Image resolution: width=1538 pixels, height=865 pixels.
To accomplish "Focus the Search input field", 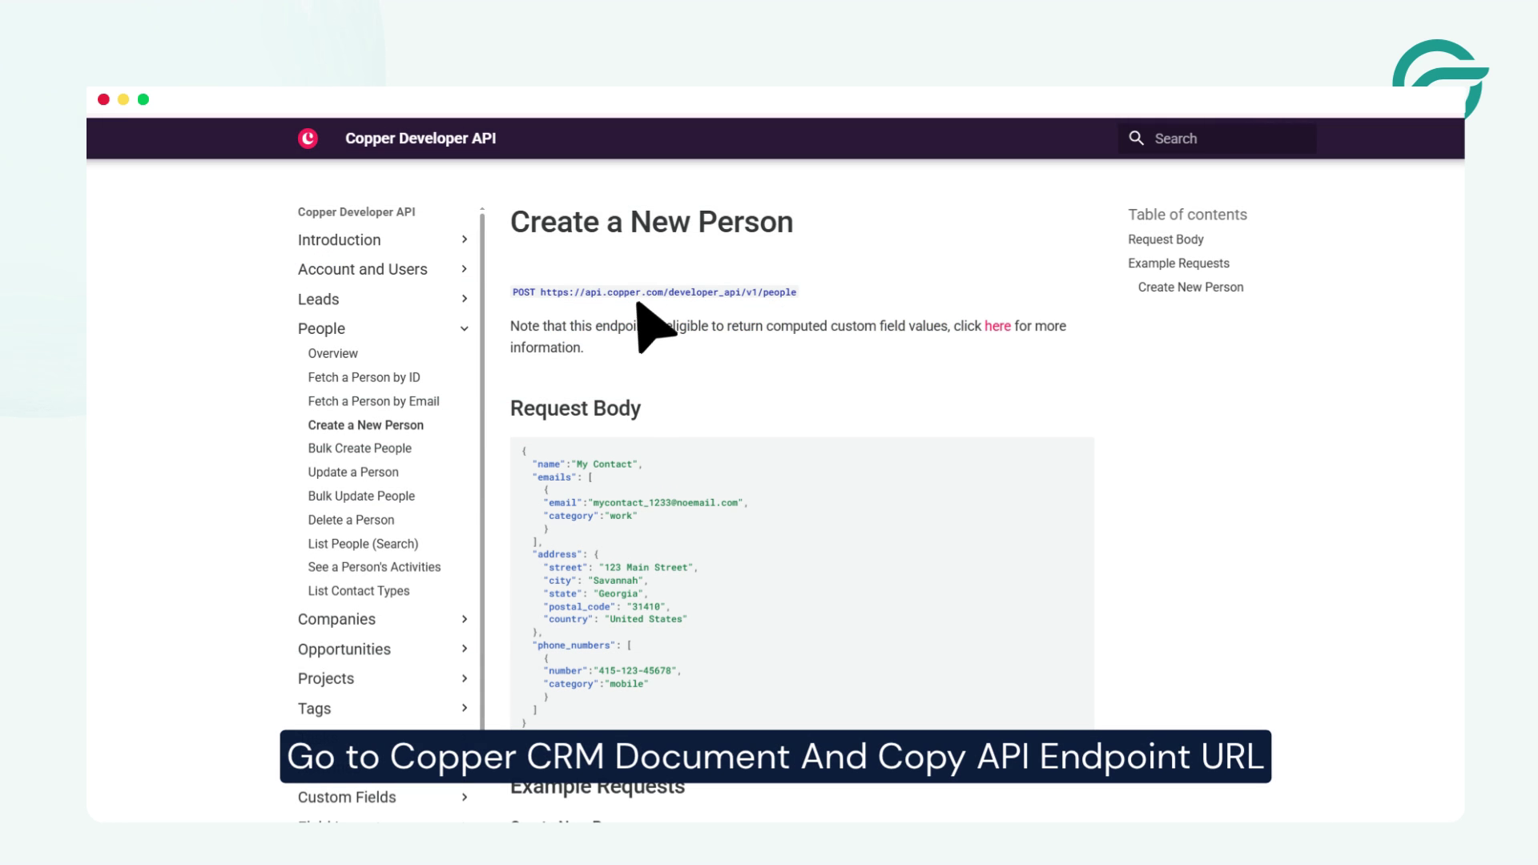I will pos(1218,139).
